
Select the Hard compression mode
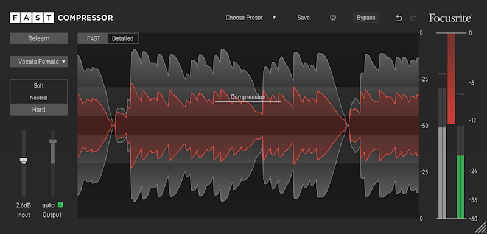pyautogui.click(x=39, y=110)
